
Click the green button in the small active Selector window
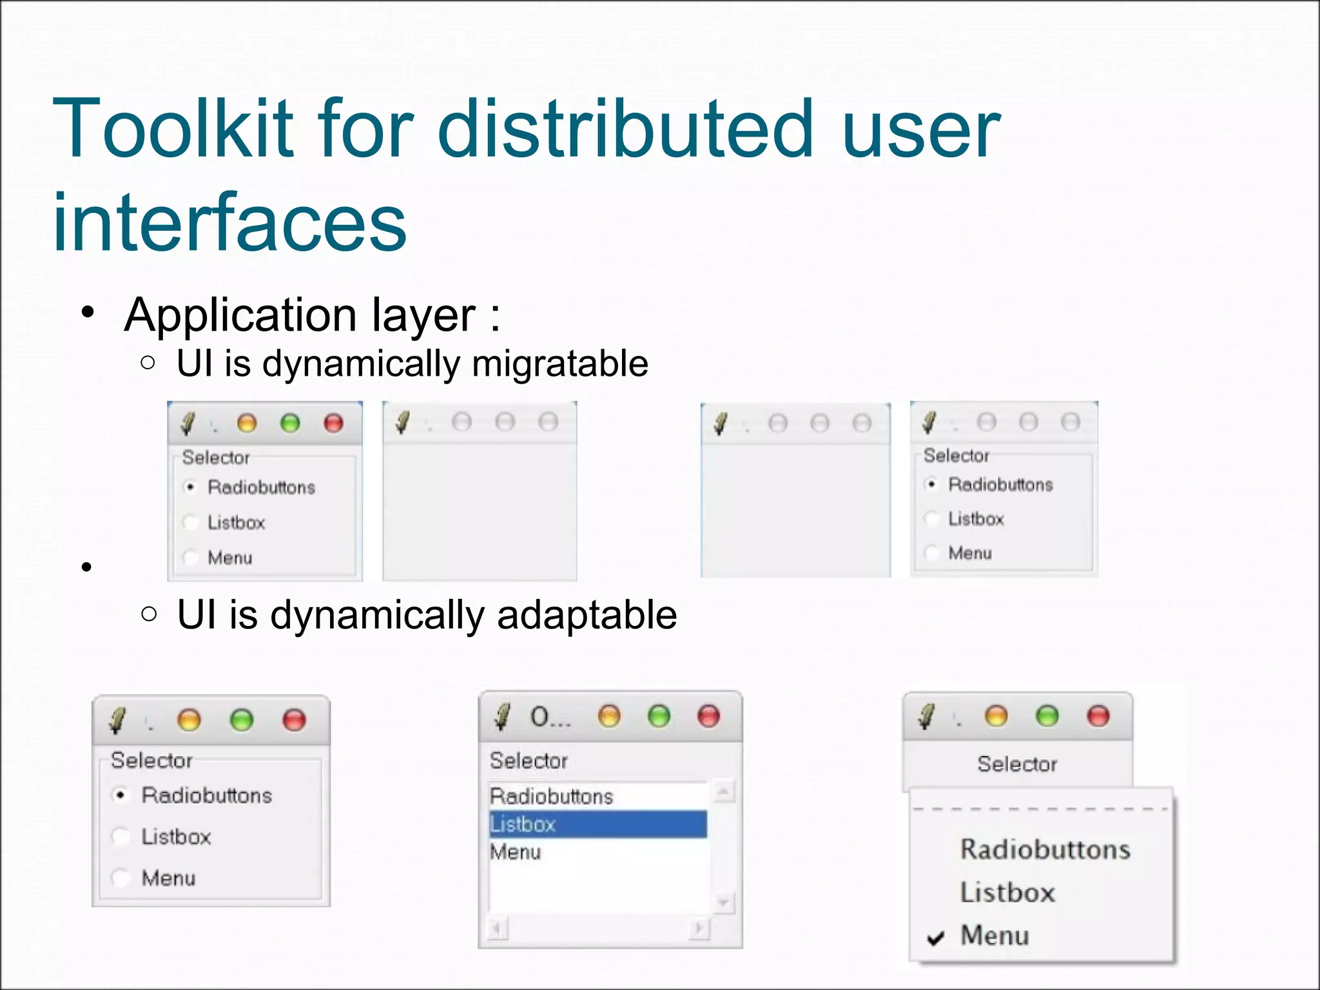(x=290, y=423)
